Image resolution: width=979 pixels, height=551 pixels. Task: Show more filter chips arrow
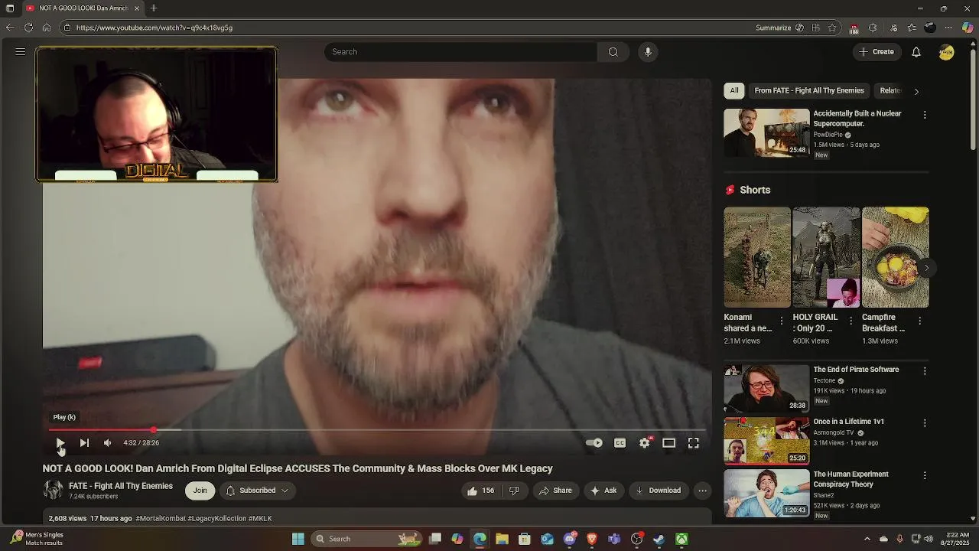point(916,91)
